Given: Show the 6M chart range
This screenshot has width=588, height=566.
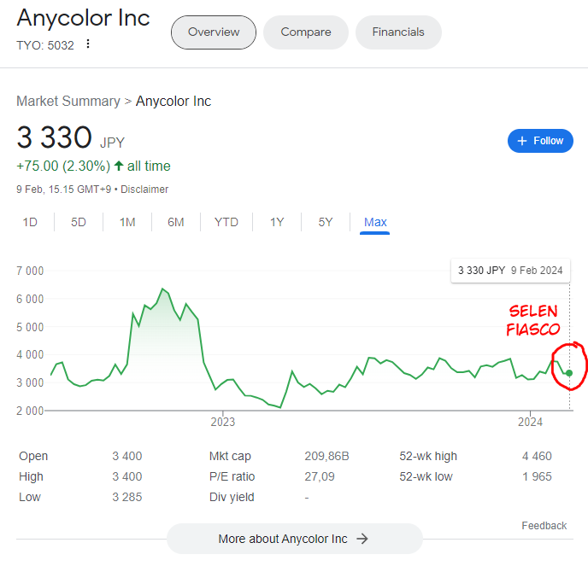Looking at the screenshot, I should tap(175, 222).
